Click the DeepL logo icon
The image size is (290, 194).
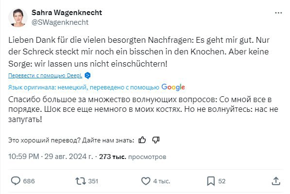(87, 75)
